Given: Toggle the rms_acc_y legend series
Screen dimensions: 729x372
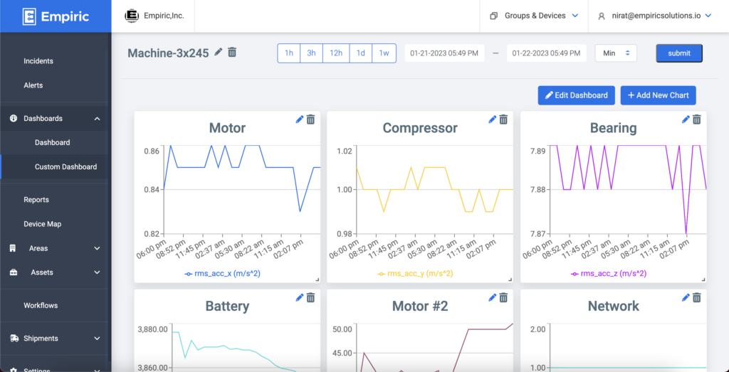Looking at the screenshot, I should click(x=415, y=274).
